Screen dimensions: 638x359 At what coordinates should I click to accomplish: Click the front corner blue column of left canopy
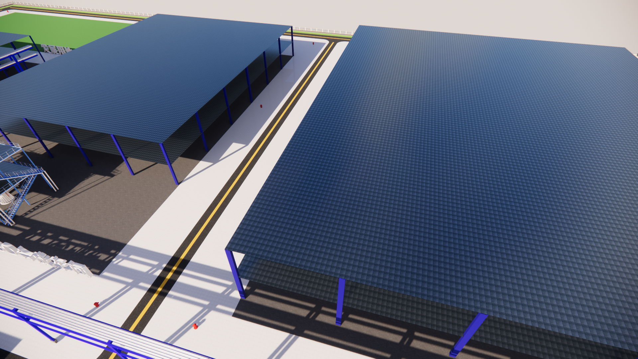[x=169, y=165]
